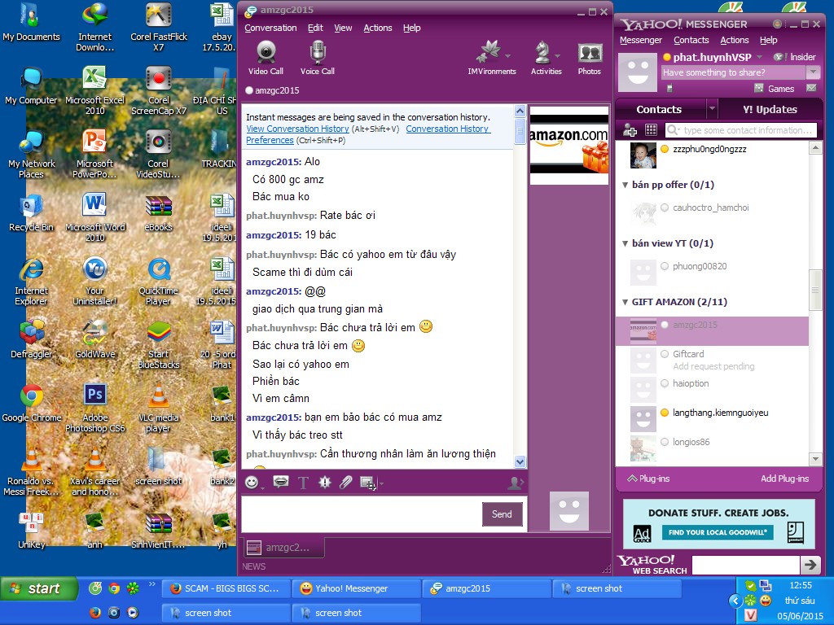
Task: Click the amzgc2015 conversation tab below input
Action: (284, 548)
